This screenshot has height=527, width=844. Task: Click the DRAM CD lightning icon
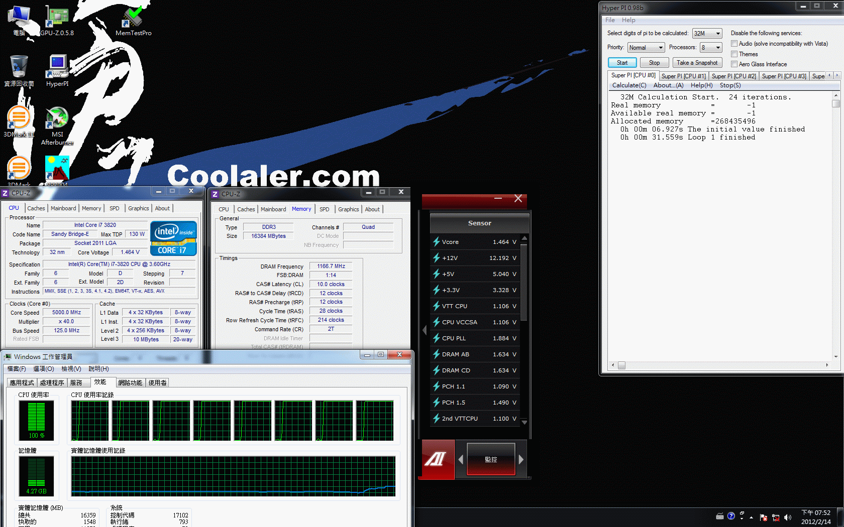437,370
